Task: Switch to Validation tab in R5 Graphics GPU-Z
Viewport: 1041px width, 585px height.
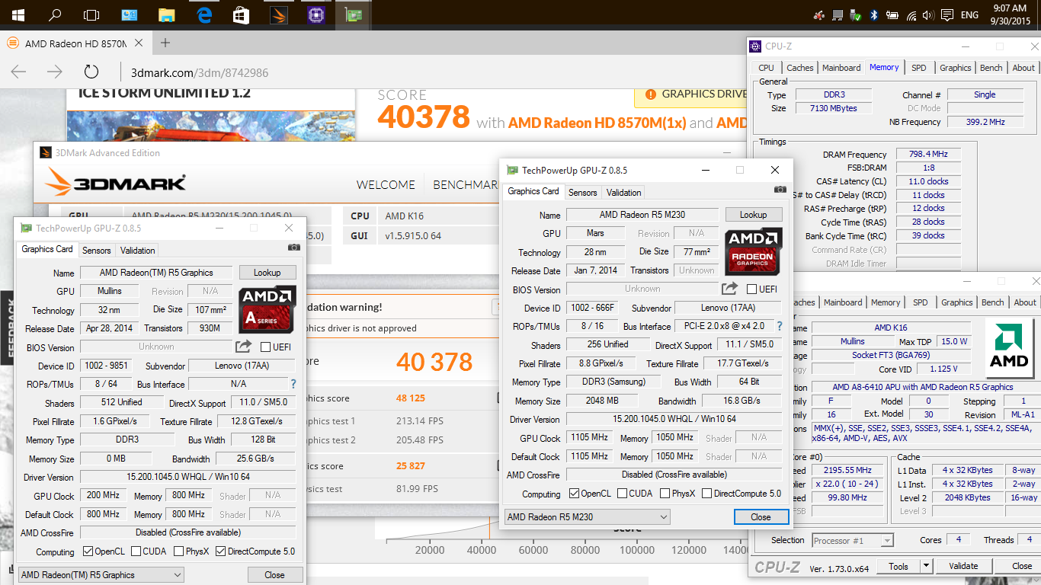Action: (138, 250)
